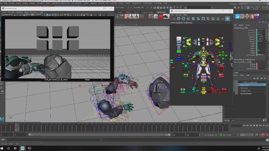Click the purple shelf icon at far right
The width and height of the screenshot is (269, 151).
point(257,16)
